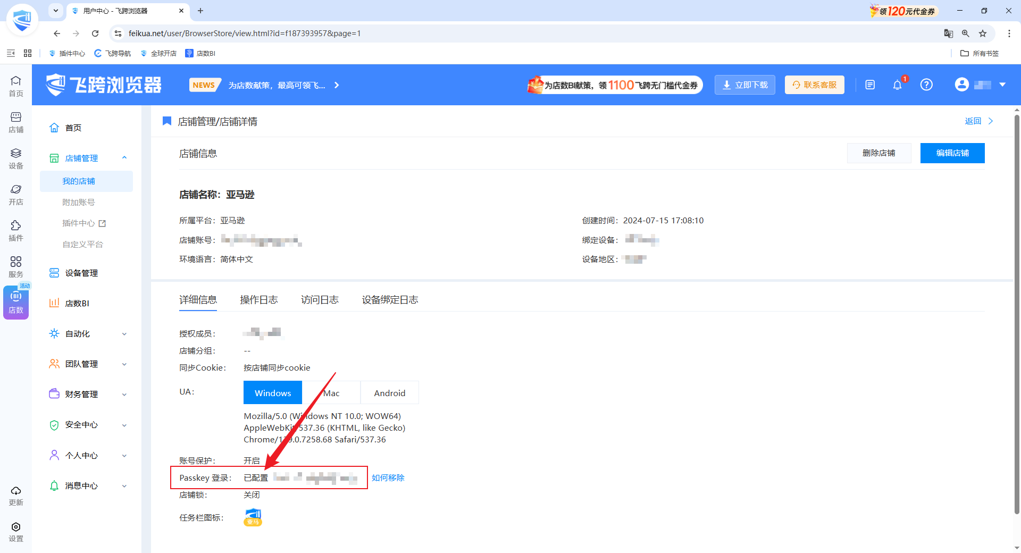This screenshot has width=1021, height=553.
Task: Select the Mac UA tab
Action: 331,393
